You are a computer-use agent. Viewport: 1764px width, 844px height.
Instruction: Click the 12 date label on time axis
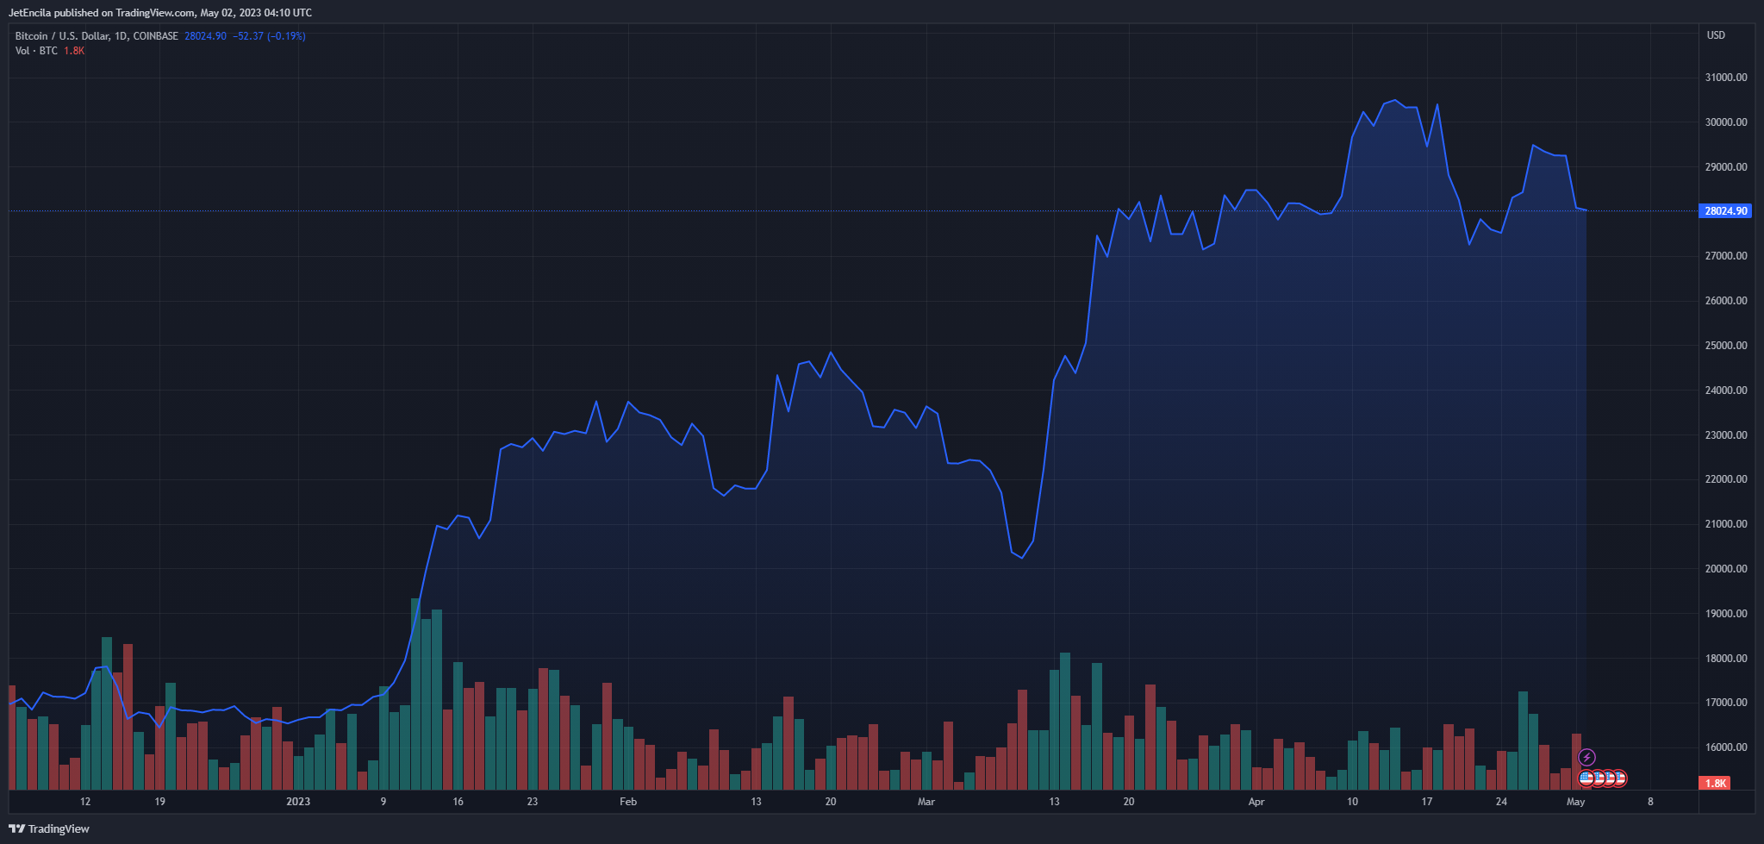click(85, 802)
